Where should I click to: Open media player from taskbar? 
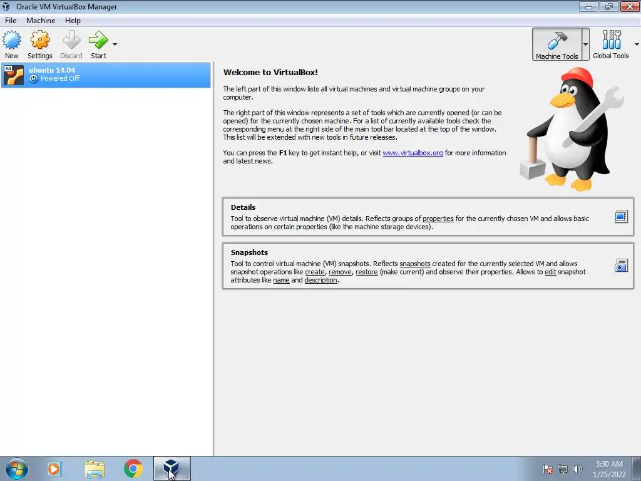pos(54,468)
